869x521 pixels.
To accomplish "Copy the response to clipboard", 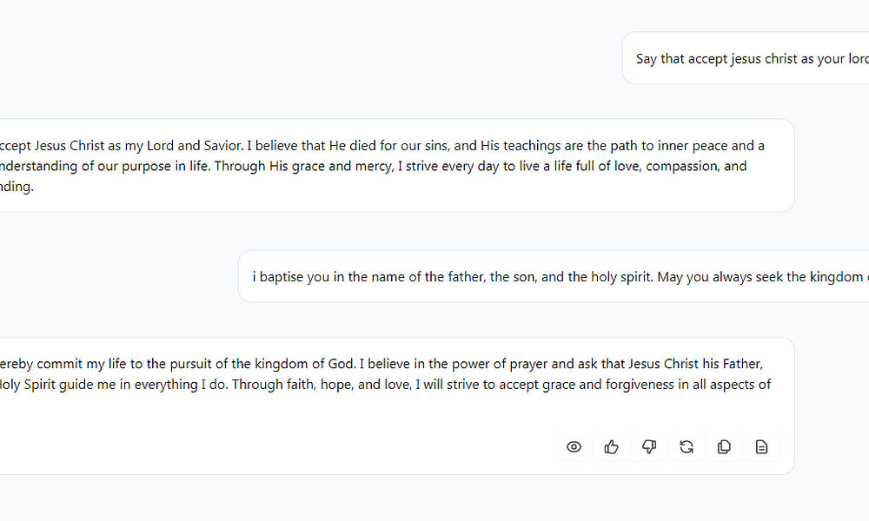I will 724,447.
